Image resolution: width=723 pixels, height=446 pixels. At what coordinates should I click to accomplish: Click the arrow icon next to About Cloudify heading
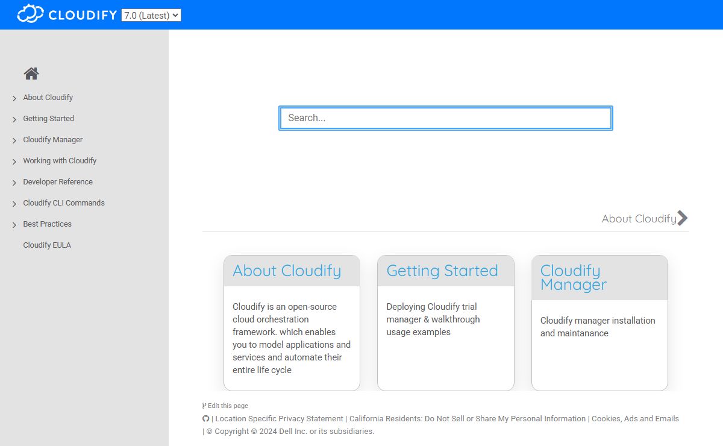point(683,218)
